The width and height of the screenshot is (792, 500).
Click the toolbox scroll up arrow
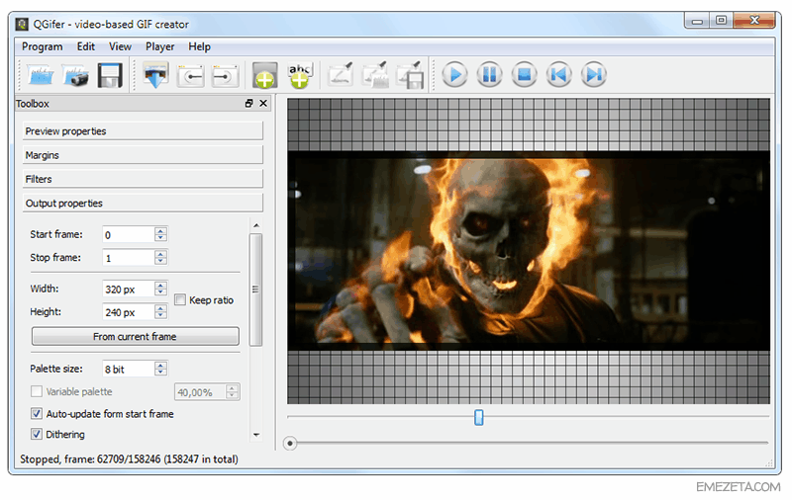click(256, 225)
